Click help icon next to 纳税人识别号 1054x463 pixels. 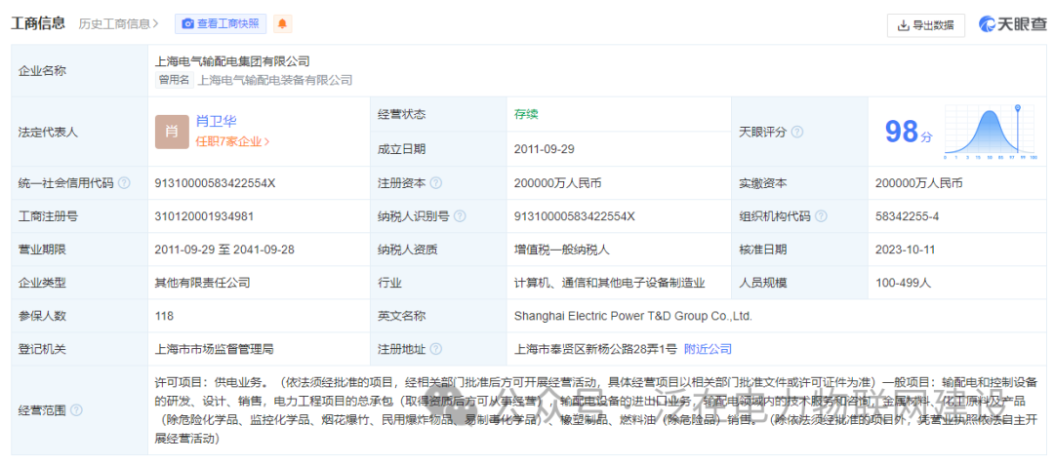click(x=460, y=216)
